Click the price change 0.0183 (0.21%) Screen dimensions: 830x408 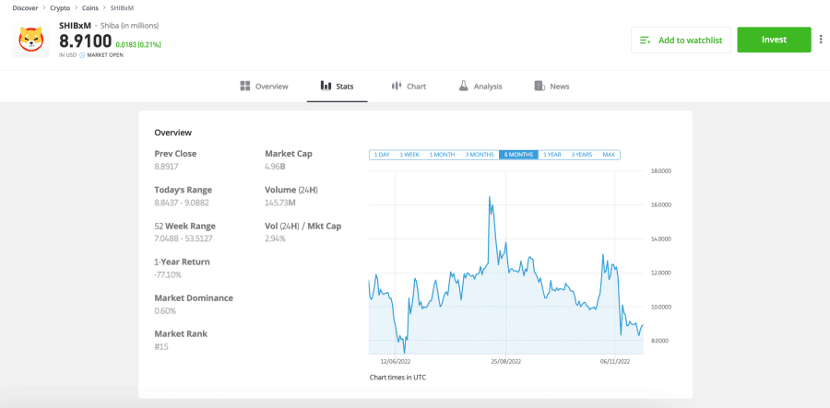tap(138, 45)
